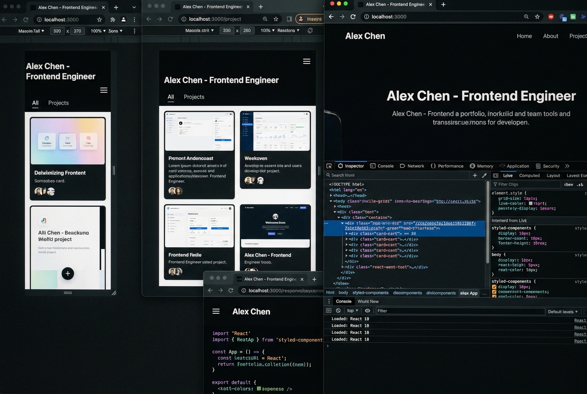Open the Home nav link

(x=524, y=36)
